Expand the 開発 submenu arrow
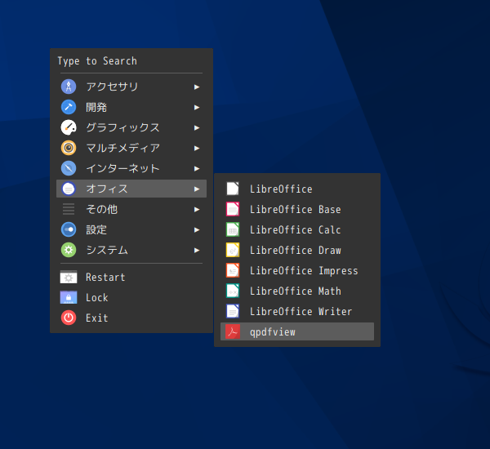 pyautogui.click(x=197, y=108)
